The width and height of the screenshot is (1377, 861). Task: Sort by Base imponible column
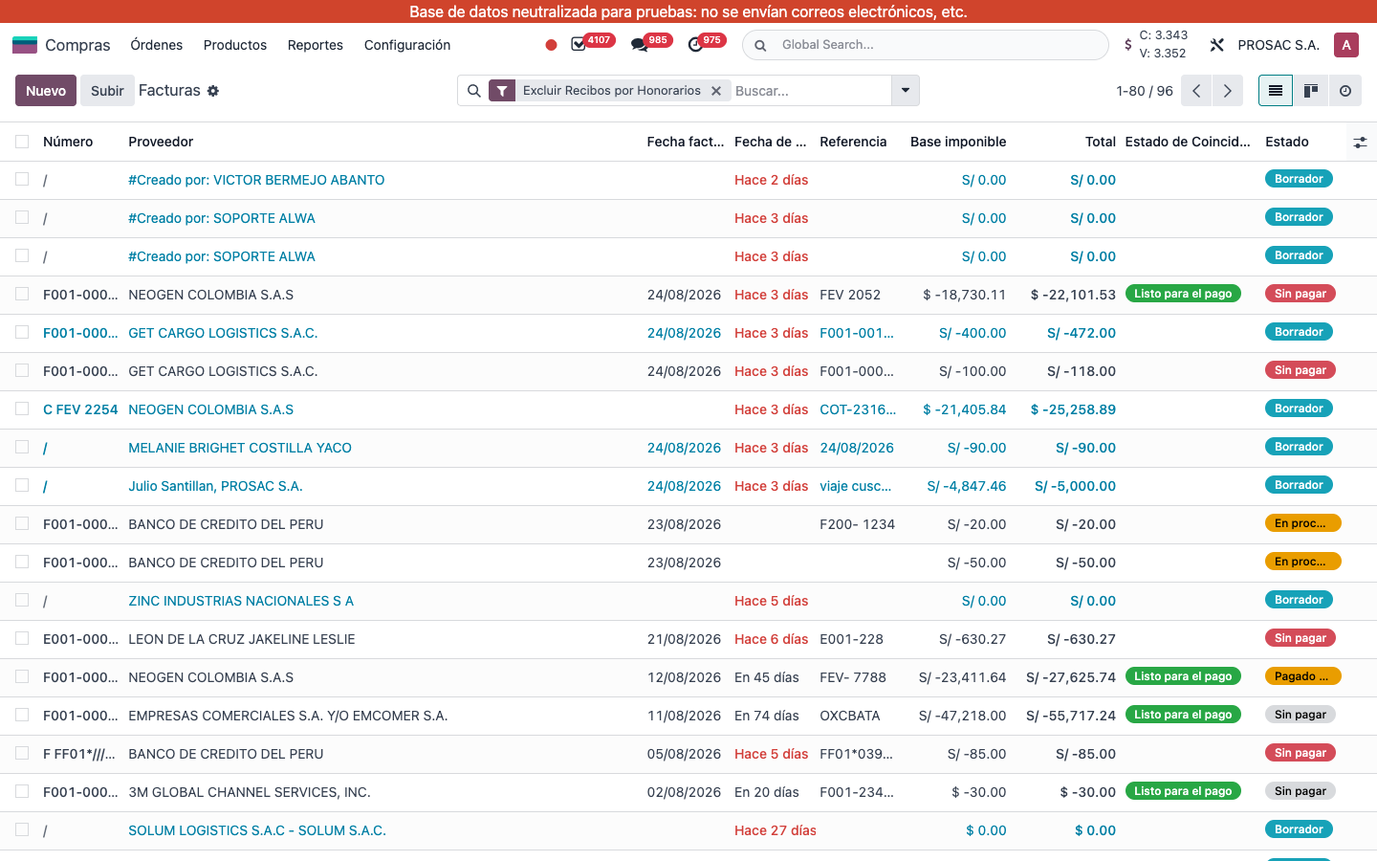958,142
